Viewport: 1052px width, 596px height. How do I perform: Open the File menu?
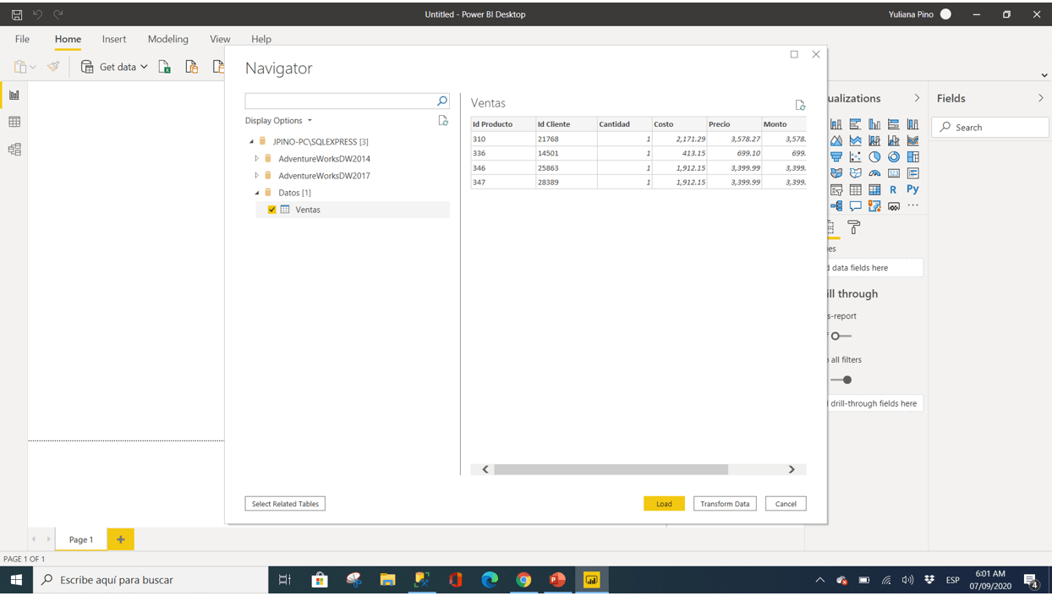[x=21, y=39]
